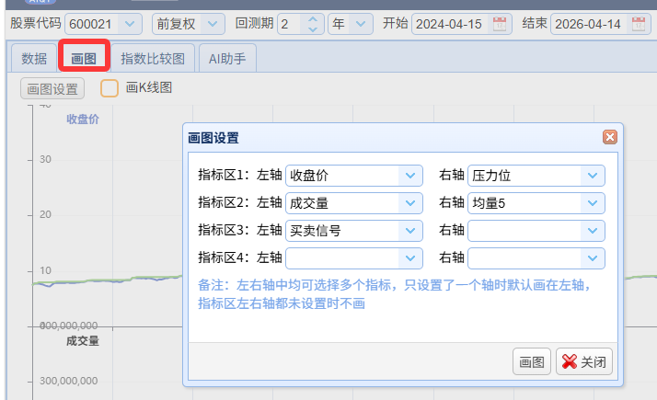Click the 成交量 chart axis label

[x=83, y=341]
